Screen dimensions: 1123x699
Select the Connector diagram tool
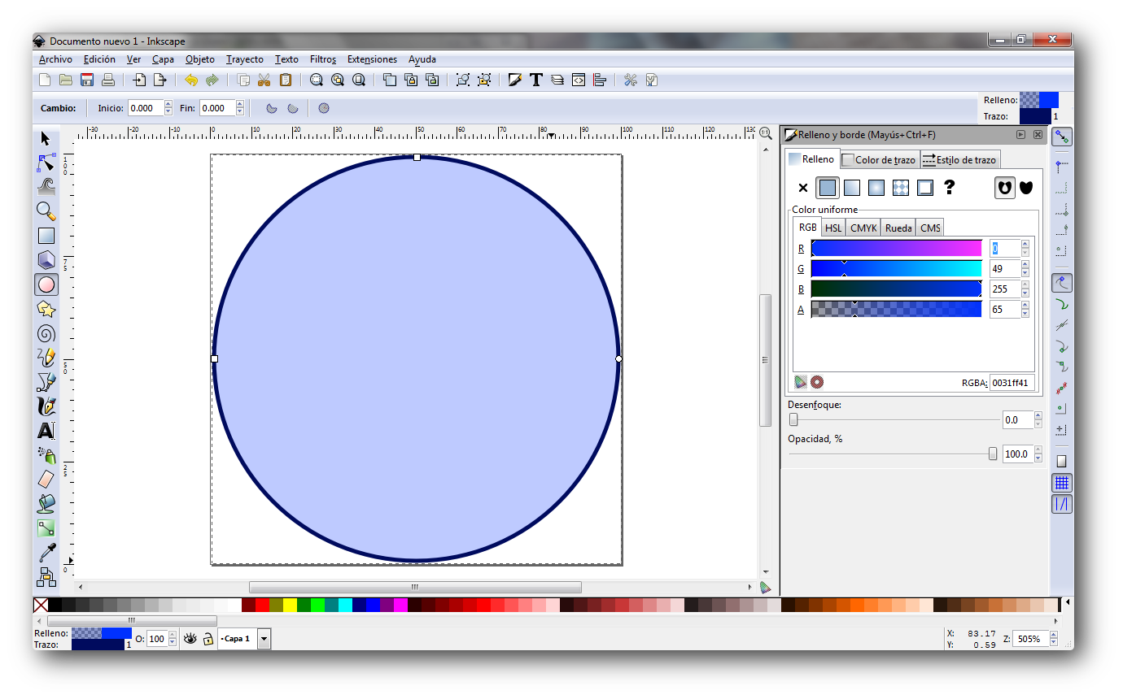click(x=46, y=577)
